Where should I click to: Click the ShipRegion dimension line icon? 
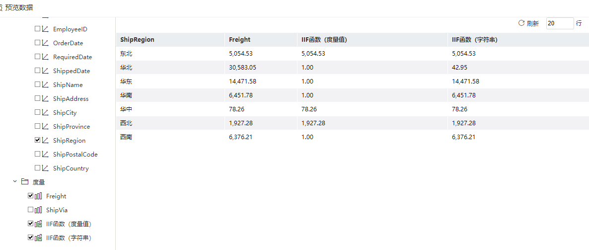(x=45, y=140)
